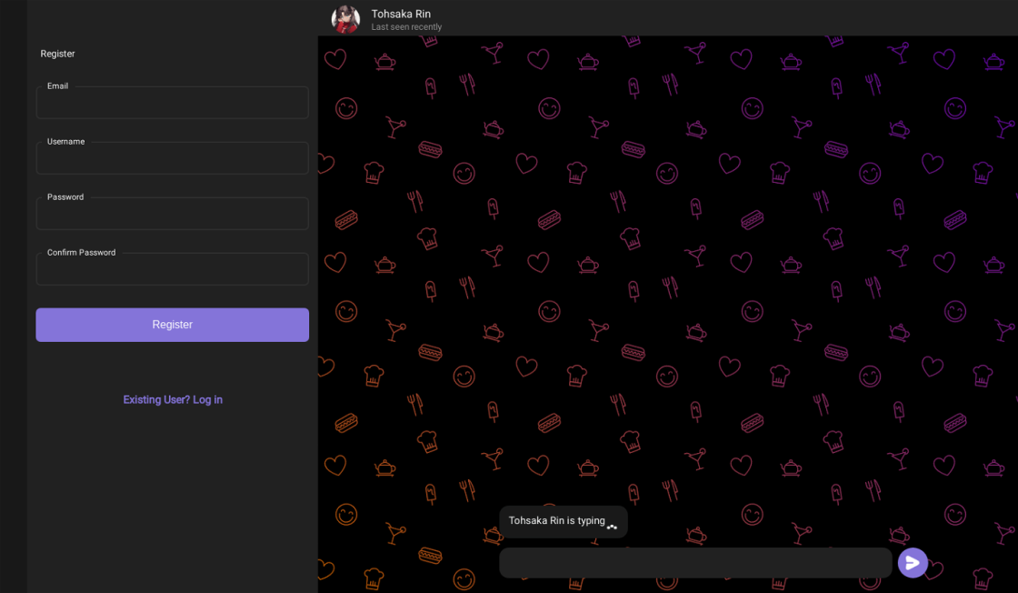This screenshot has height=593, width=1018.
Task: Click the chat message input box
Action: 694,563
